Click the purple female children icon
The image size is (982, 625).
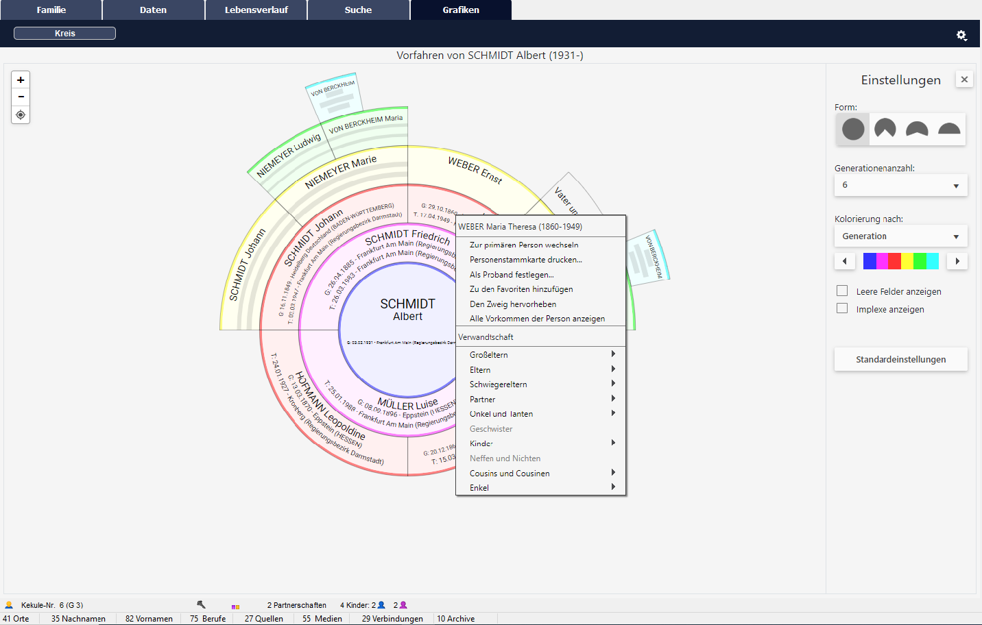click(x=403, y=605)
